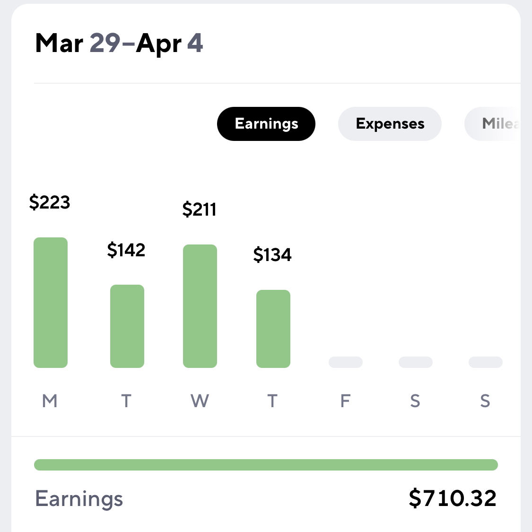Click the W day label

pyautogui.click(x=200, y=401)
